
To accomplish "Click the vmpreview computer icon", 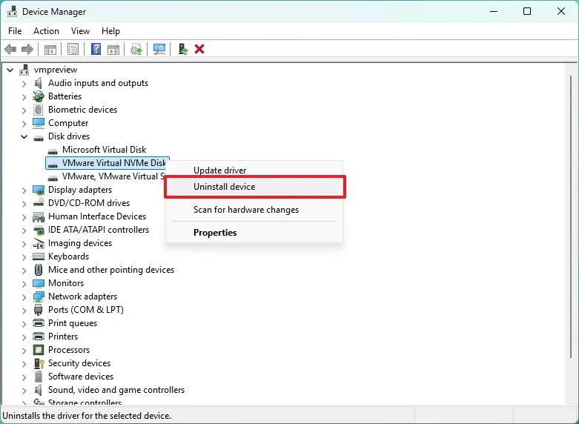I will click(x=24, y=70).
